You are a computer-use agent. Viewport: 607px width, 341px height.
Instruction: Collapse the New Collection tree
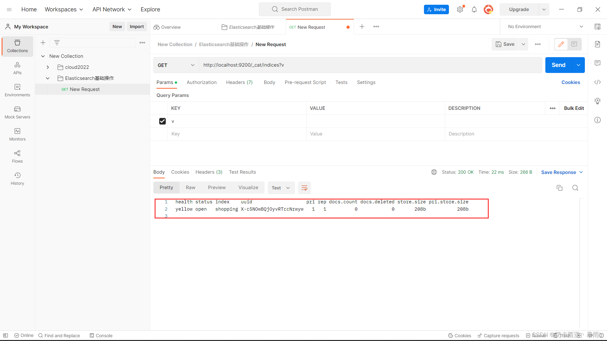click(43, 56)
